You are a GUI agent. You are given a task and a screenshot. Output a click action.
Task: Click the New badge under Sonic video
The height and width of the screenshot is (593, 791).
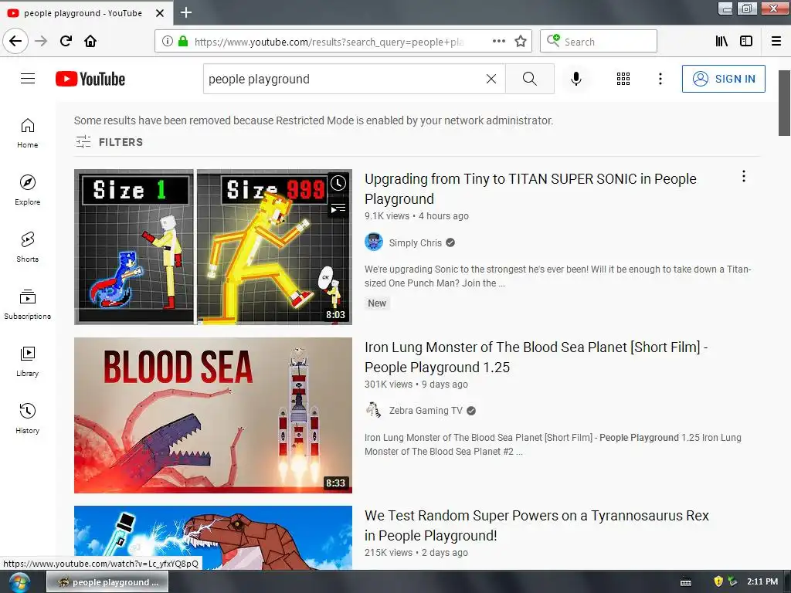click(377, 303)
